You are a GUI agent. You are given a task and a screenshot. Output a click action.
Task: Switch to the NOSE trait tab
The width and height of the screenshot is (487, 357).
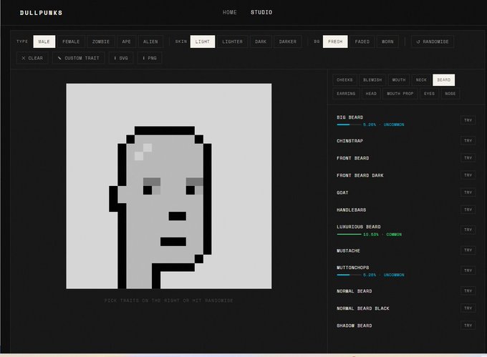tap(450, 94)
